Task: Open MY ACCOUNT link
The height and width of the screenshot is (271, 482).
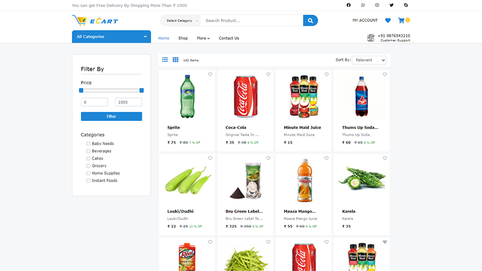Action: point(365,20)
